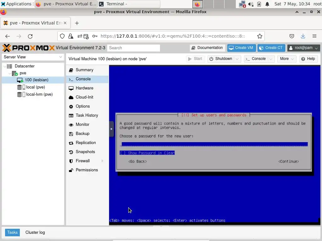The width and height of the screenshot is (322, 241).
Task: Close the pve Proxmox tab
Action: (x=65, y=23)
